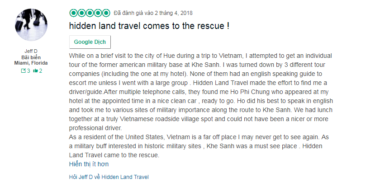Select the fourth green rating bubble
375x183 pixels.
tap(98, 13)
